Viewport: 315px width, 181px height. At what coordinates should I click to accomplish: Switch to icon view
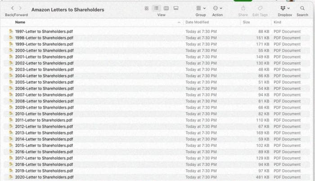[147, 8]
